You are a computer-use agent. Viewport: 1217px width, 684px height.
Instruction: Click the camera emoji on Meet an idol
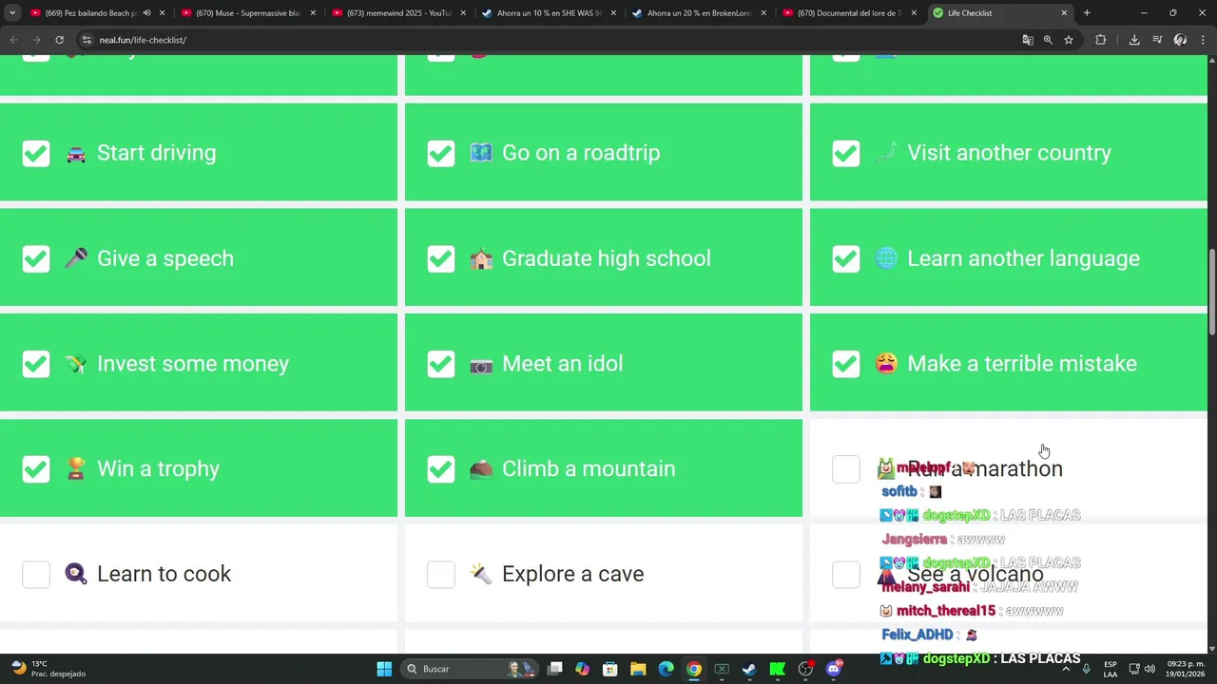[x=481, y=364]
